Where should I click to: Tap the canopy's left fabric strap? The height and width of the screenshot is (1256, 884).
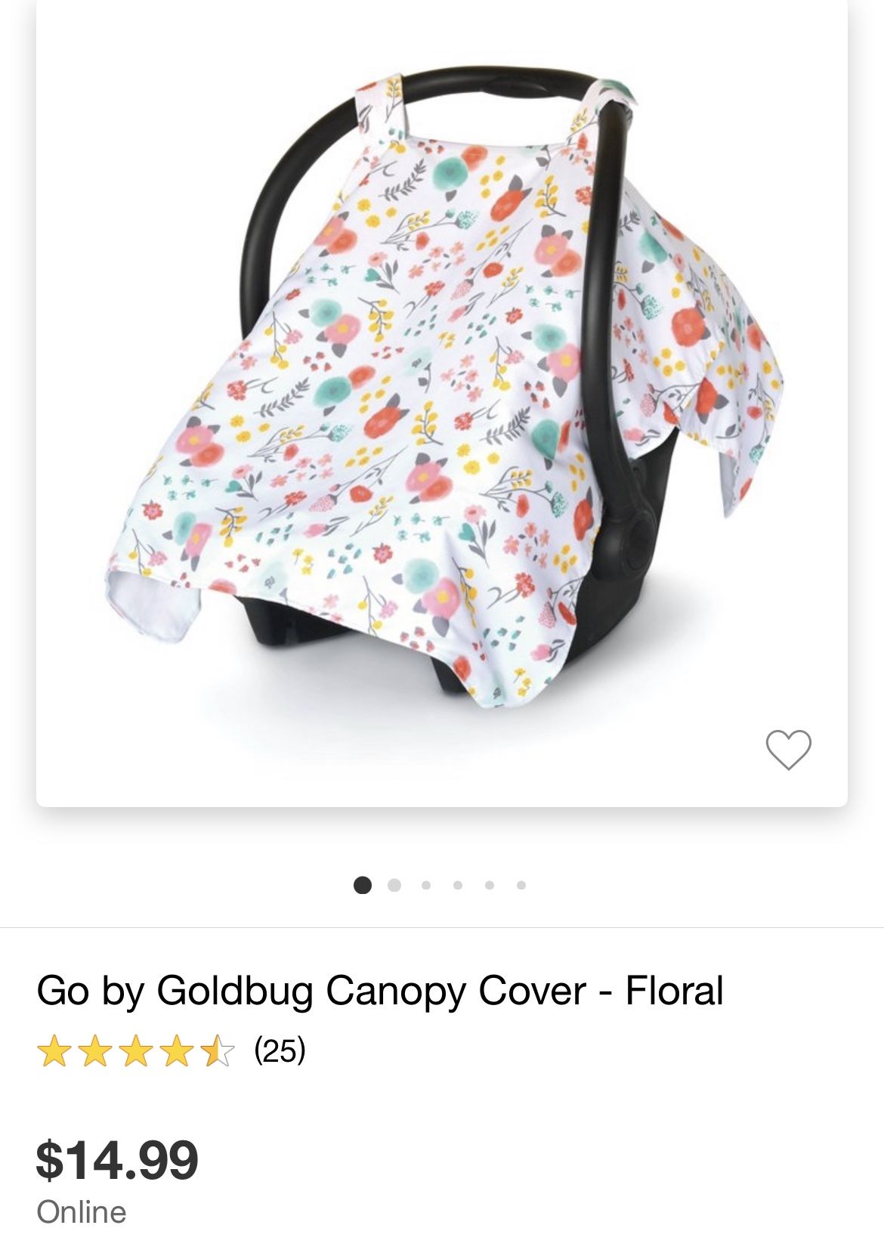point(384,107)
